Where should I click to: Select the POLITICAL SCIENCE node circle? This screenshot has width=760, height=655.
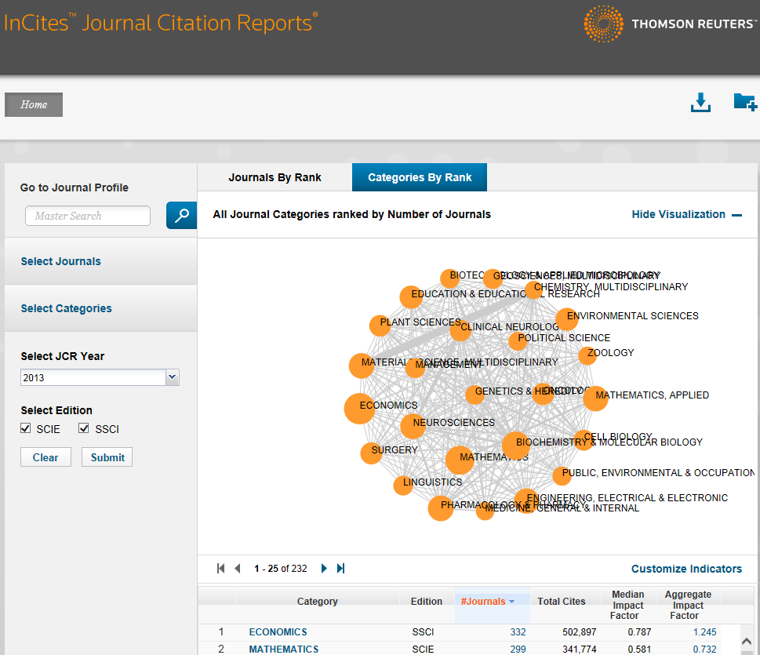(518, 341)
